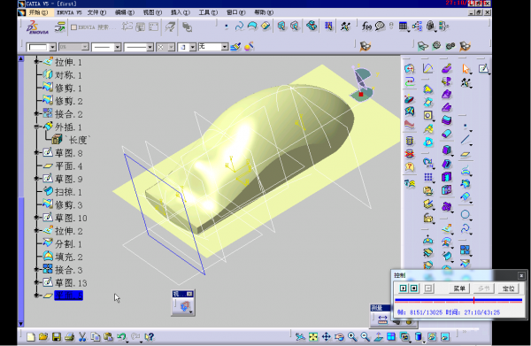
Task: Open the formula f(x) tool
Action: point(366,27)
